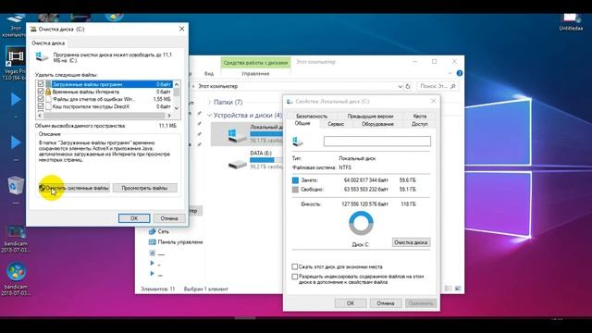This screenshot has height=333, width=592.
Task: Switch Explorer to large icons view
Action: point(458,289)
